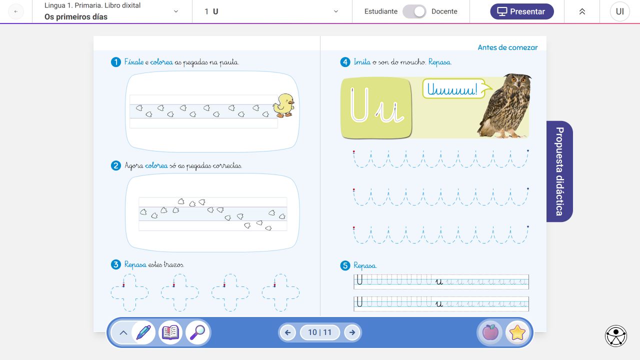Click the "Docente" label

click(444, 11)
